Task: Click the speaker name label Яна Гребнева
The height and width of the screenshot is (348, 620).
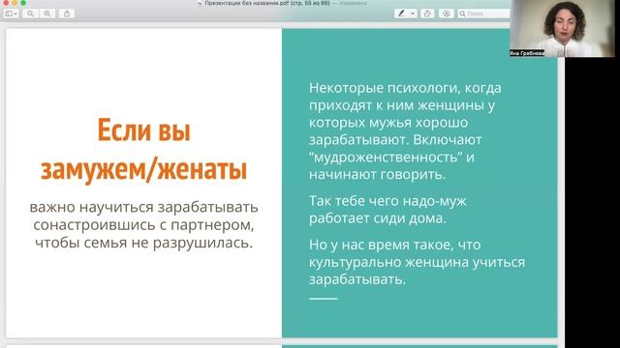Action: pyautogui.click(x=527, y=53)
